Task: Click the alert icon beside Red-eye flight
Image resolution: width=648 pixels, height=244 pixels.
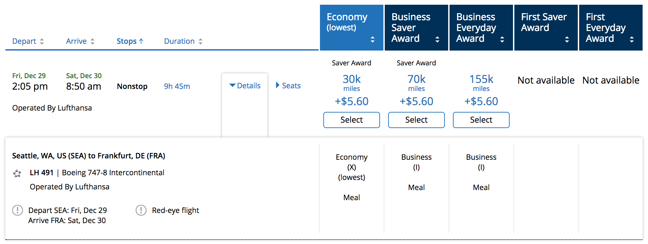Action: pyautogui.click(x=141, y=210)
